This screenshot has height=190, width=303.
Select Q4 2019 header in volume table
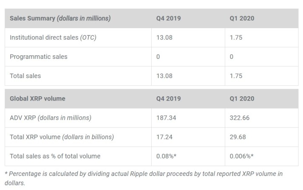[168, 98]
